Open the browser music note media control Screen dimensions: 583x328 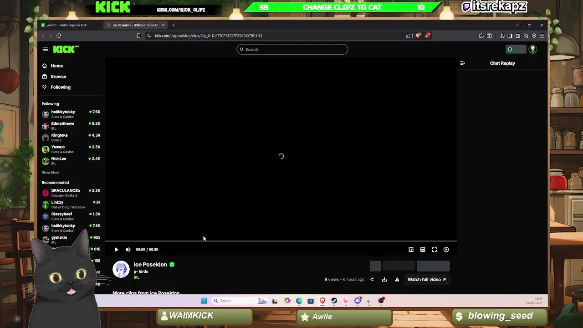(502, 36)
